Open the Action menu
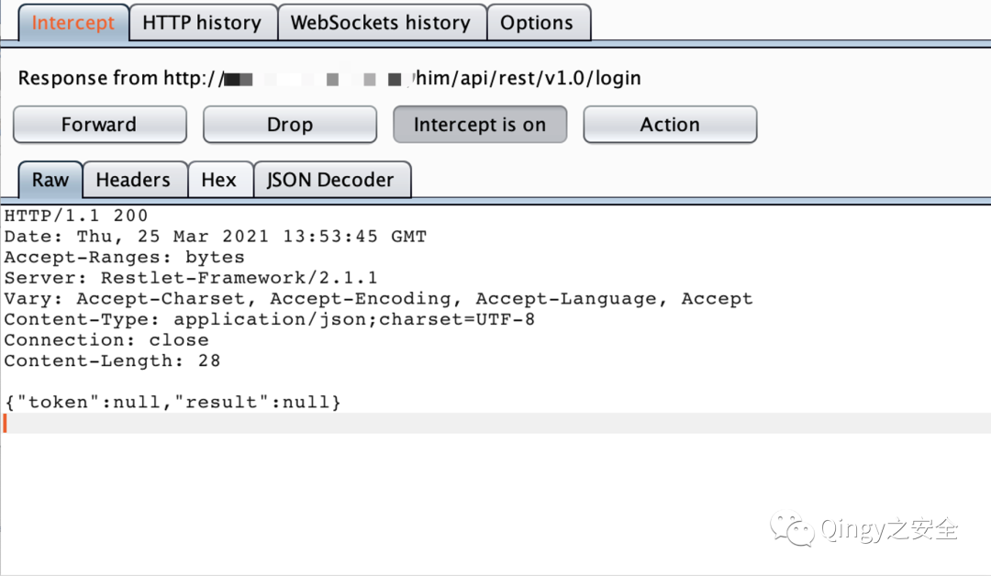The height and width of the screenshot is (576, 991). (670, 125)
